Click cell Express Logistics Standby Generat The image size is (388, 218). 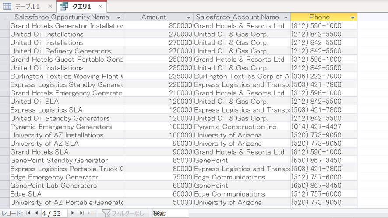coord(66,84)
